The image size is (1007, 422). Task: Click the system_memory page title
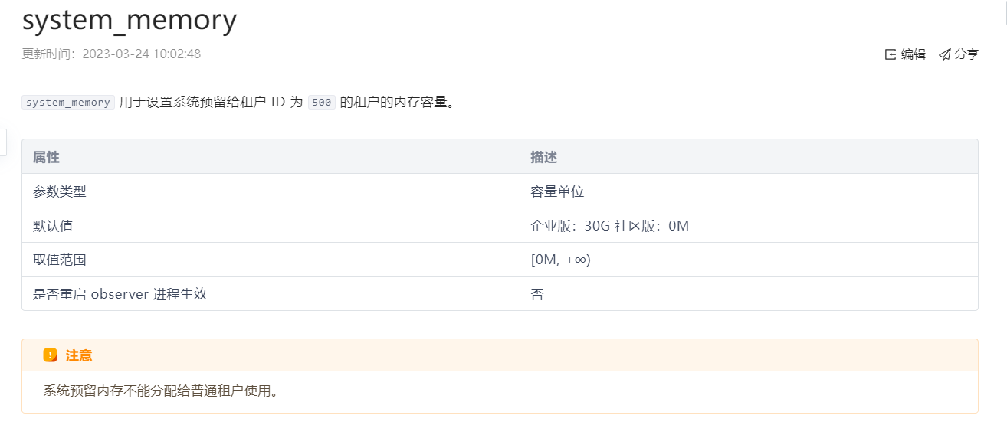pyautogui.click(x=130, y=20)
